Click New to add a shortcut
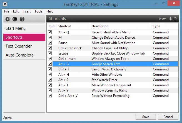The width and height of the screenshot is (182, 123). click(162, 19)
